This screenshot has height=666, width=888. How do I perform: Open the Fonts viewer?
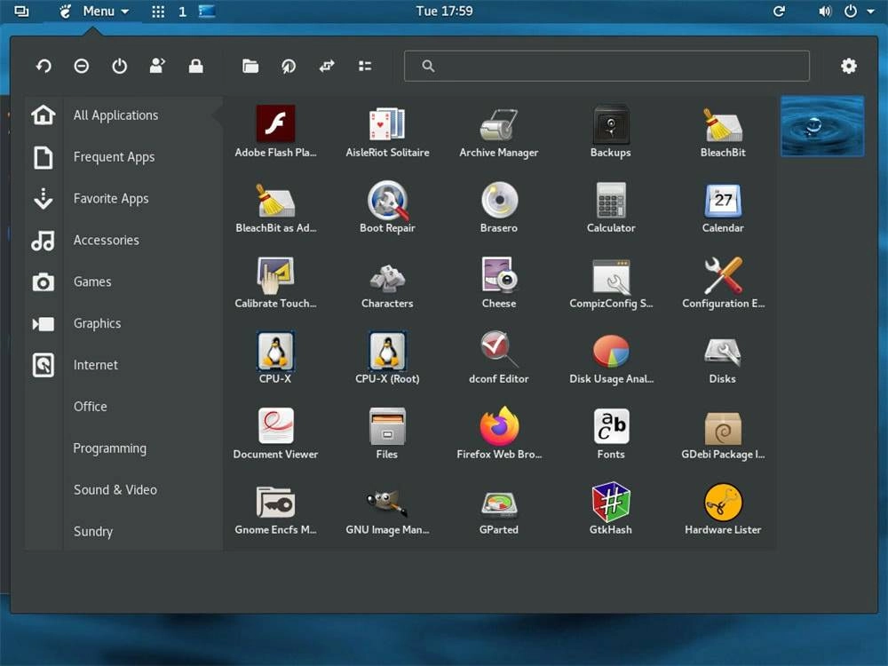point(611,433)
